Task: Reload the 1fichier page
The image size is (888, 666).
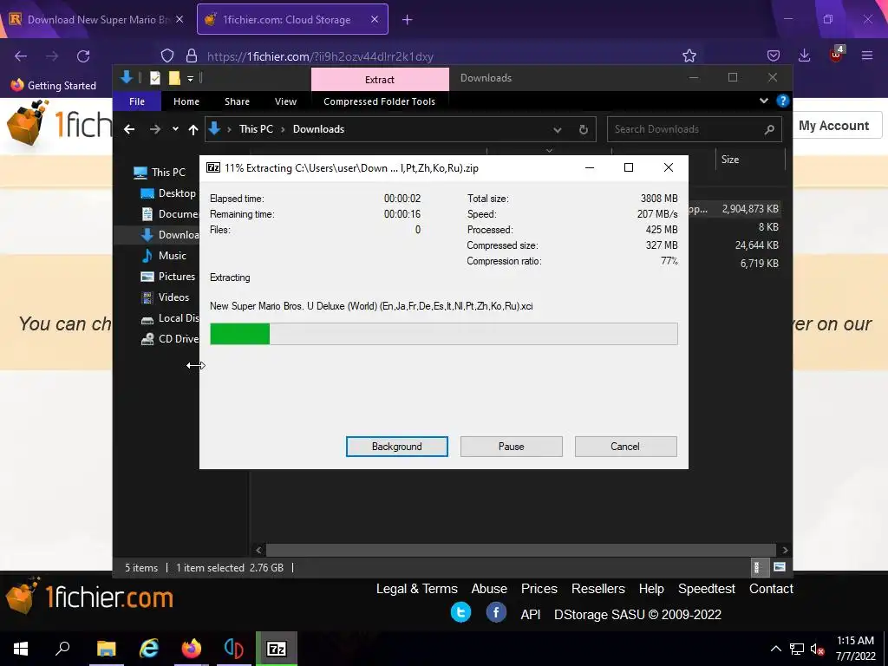Action: click(x=83, y=56)
